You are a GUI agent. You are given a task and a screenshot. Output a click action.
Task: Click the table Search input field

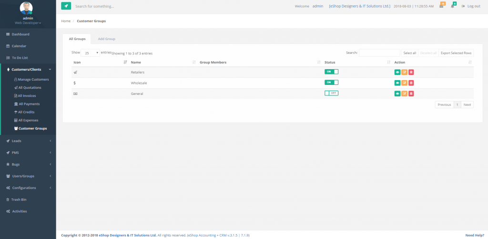[379, 53]
